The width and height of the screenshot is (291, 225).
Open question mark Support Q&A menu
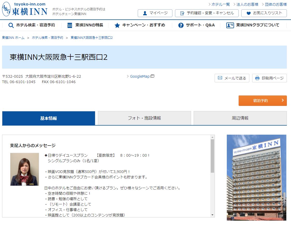tap(197, 25)
